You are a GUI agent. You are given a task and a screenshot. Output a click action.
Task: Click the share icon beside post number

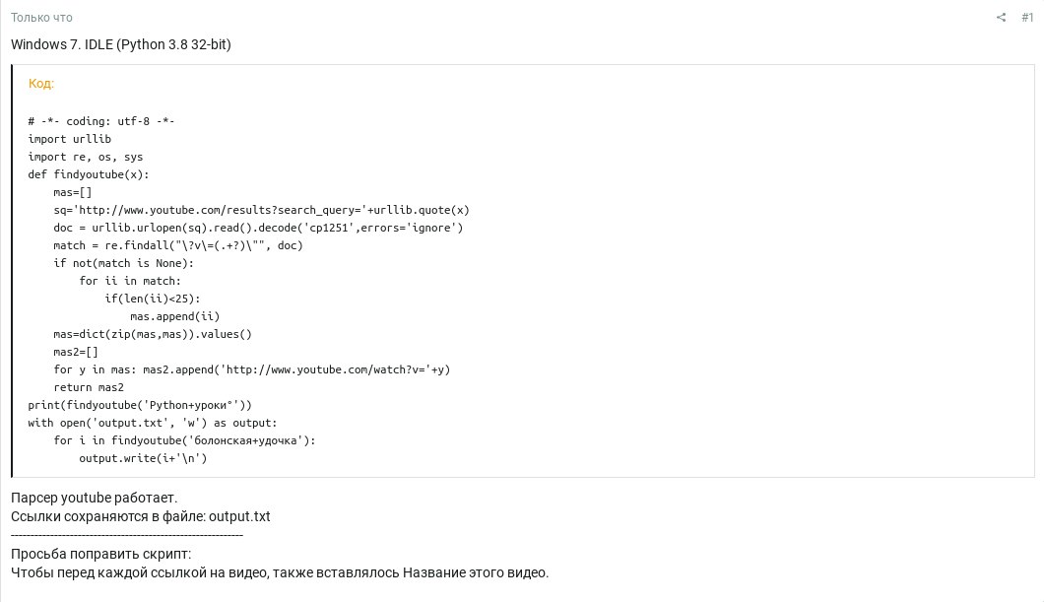point(1001,18)
